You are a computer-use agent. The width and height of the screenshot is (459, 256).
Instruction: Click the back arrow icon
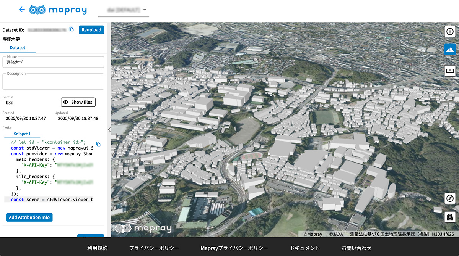coord(22,10)
